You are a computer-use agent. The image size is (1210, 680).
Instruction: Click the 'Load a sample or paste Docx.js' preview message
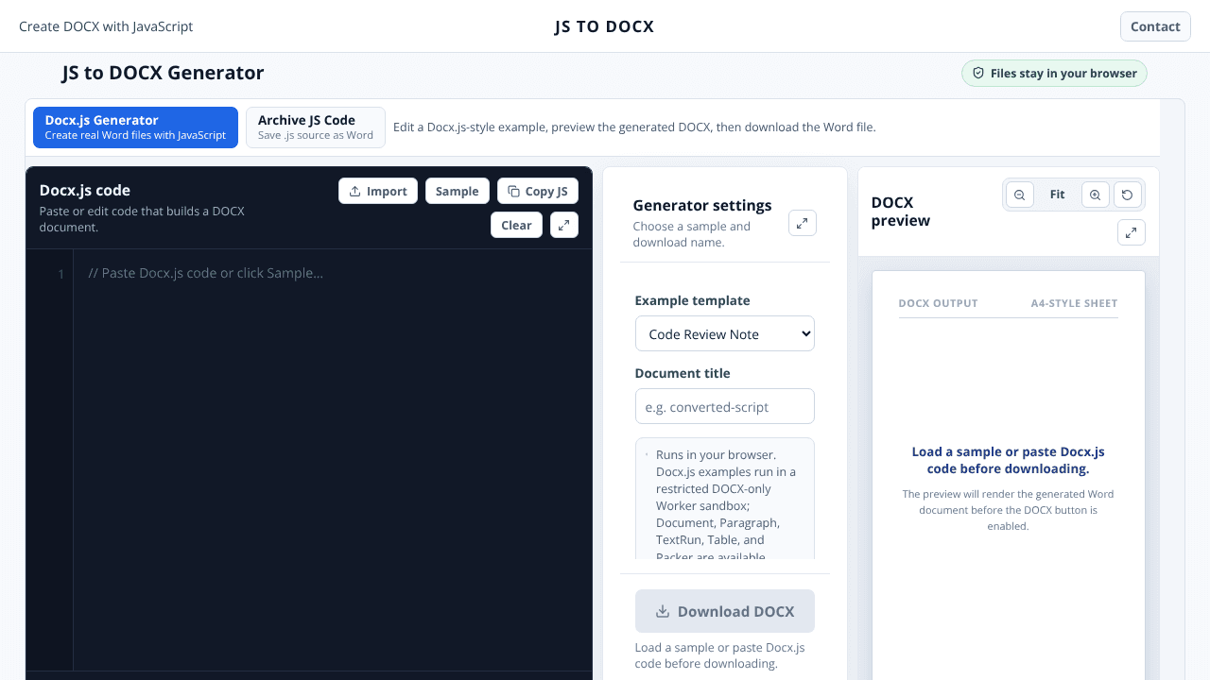pos(1008,460)
